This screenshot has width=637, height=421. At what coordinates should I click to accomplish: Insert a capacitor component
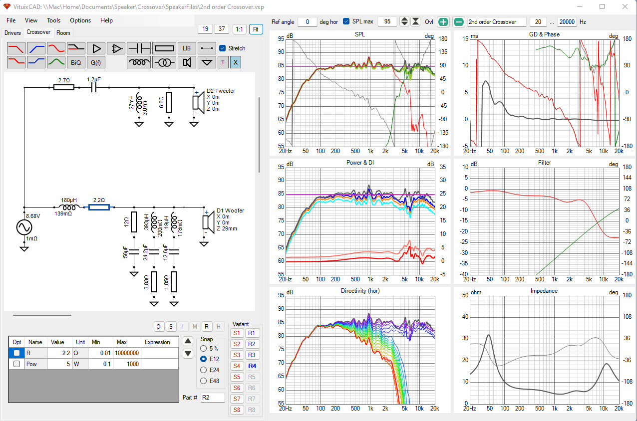(139, 48)
